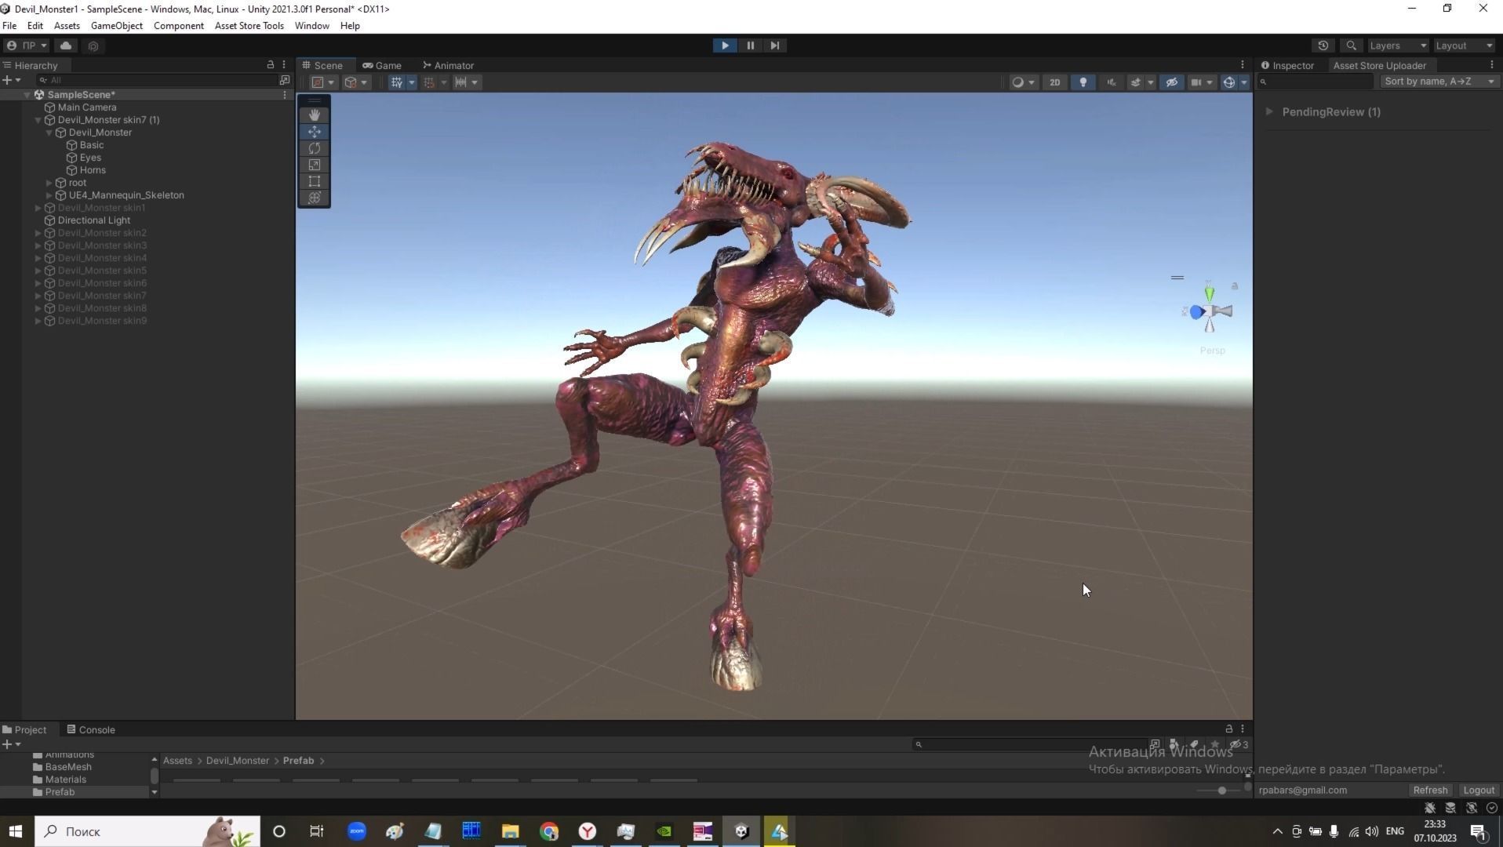Open the GameObject menu
Image resolution: width=1503 pixels, height=847 pixels.
coord(117,26)
